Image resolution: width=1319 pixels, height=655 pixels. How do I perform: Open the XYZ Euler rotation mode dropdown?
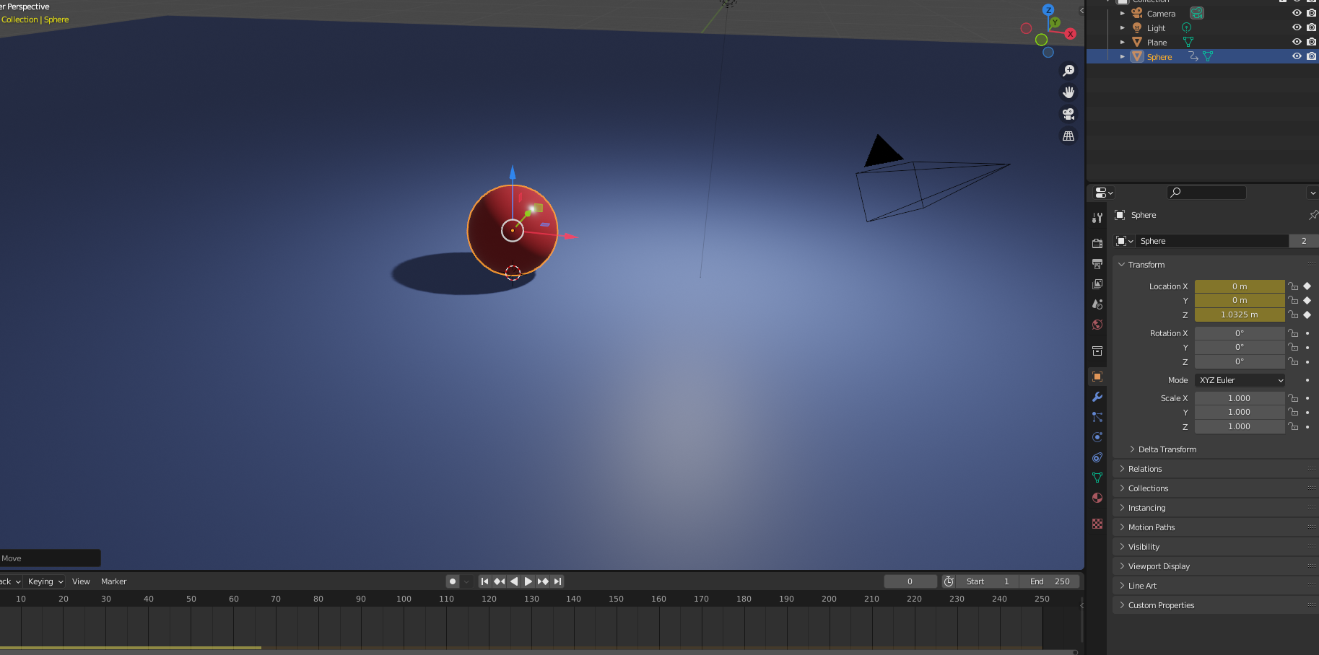1240,380
